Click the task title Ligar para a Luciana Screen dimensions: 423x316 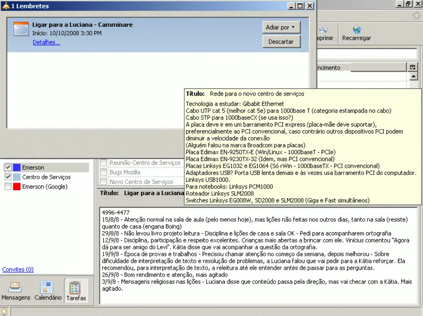[x=154, y=193]
